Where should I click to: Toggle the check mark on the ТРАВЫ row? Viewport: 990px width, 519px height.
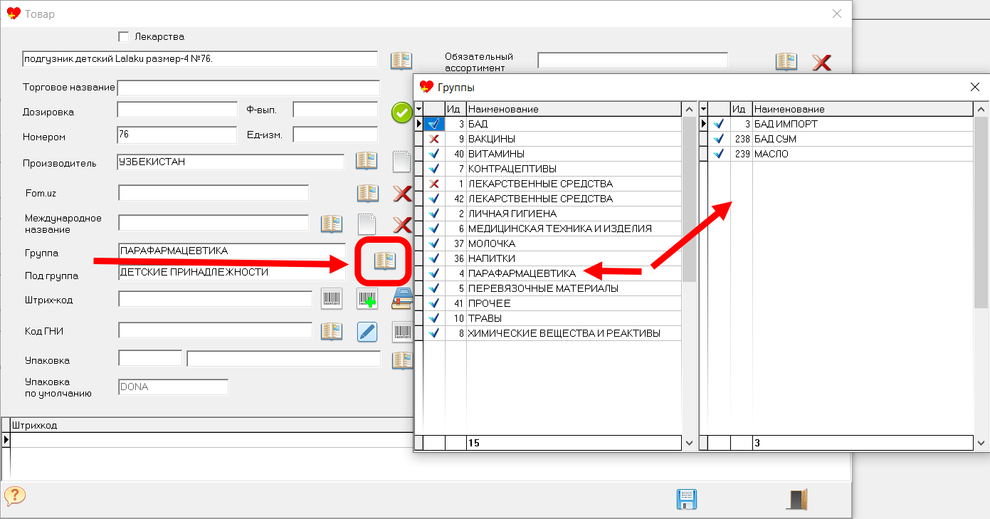pos(434,318)
